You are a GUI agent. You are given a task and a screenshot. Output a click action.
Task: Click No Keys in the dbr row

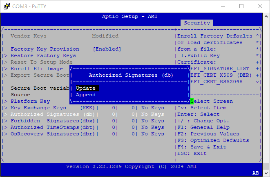tap(152, 134)
